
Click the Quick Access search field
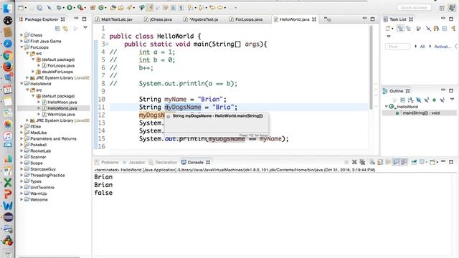(414, 8)
